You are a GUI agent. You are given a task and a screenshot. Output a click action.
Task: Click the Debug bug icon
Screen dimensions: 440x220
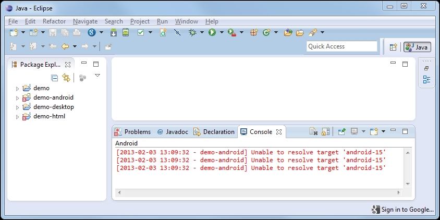[x=192, y=32]
